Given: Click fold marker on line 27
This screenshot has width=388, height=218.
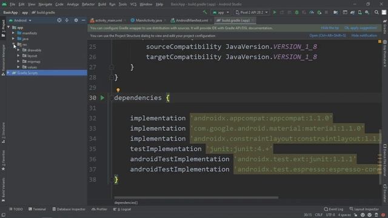Looking at the screenshot, I should click(x=111, y=67).
